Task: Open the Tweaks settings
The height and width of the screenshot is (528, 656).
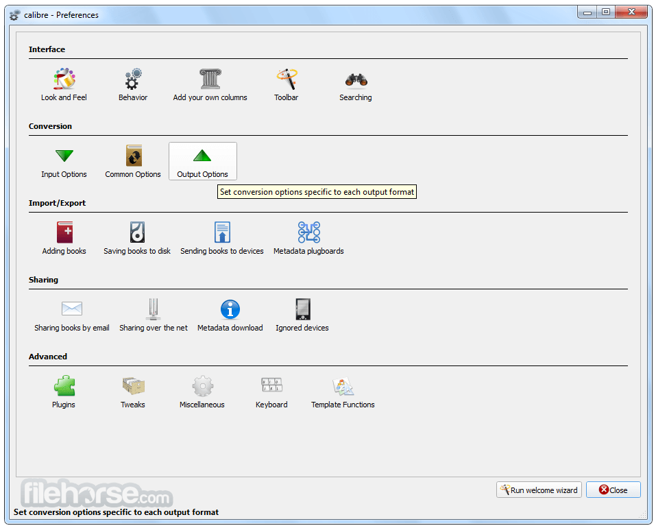Action: tap(133, 392)
